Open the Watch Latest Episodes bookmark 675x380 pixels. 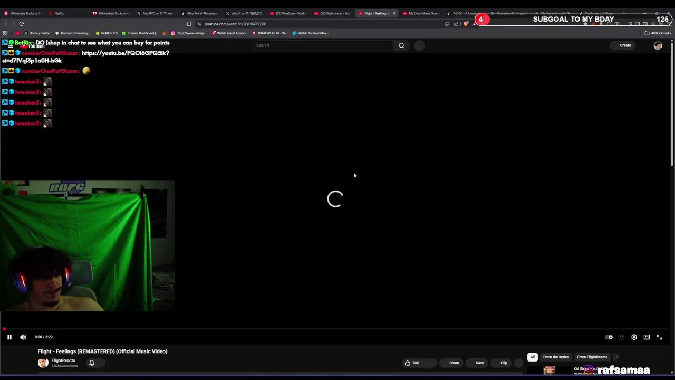pyautogui.click(x=229, y=33)
